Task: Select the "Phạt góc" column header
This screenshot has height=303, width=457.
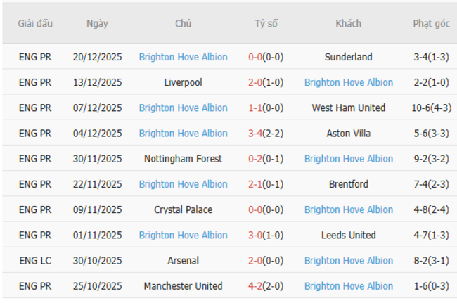Action: 431,23
